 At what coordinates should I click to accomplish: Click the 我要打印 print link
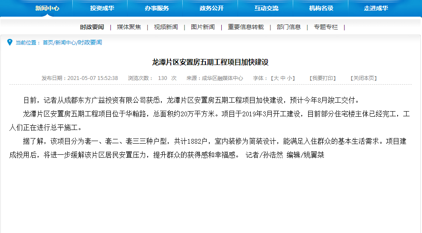point(322,78)
